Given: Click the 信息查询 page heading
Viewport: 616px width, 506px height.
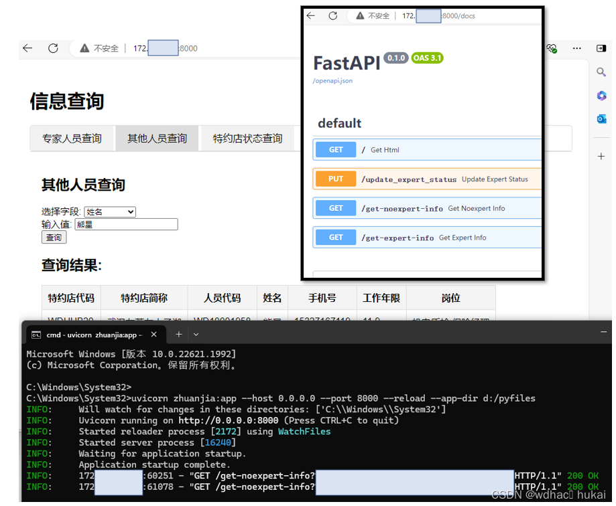Looking at the screenshot, I should 67,101.
